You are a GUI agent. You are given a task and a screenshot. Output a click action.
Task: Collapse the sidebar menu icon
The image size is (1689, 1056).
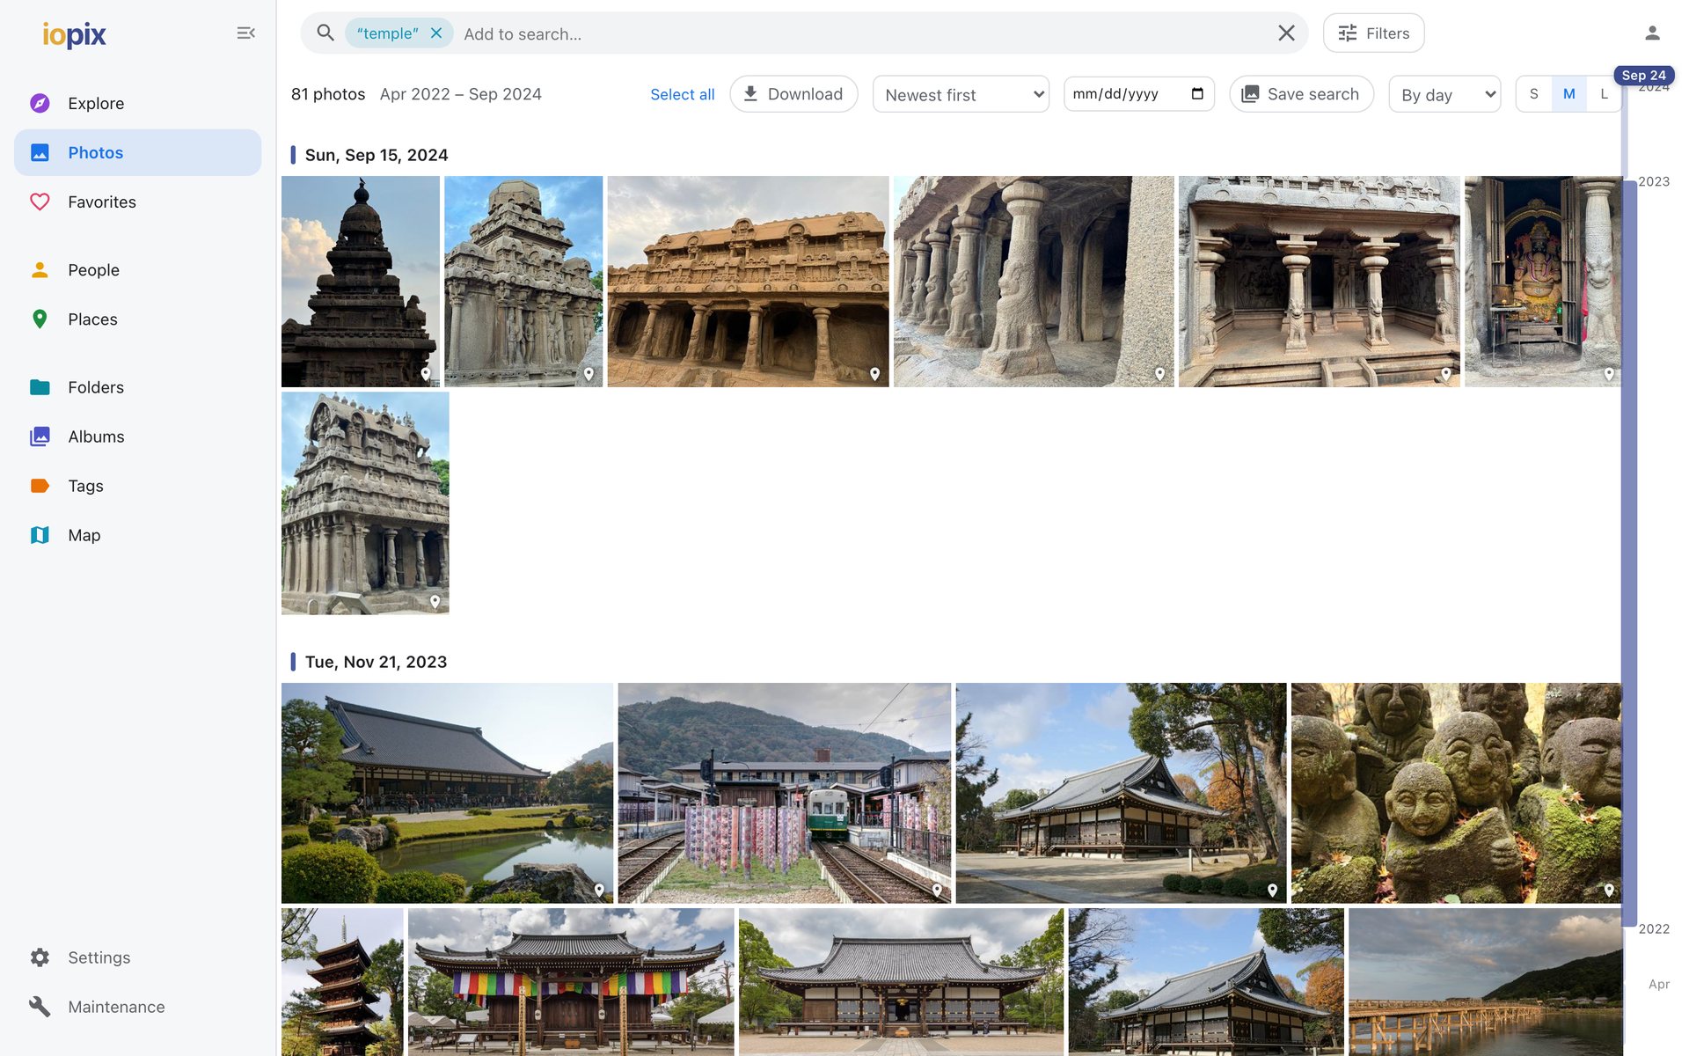[x=245, y=33]
